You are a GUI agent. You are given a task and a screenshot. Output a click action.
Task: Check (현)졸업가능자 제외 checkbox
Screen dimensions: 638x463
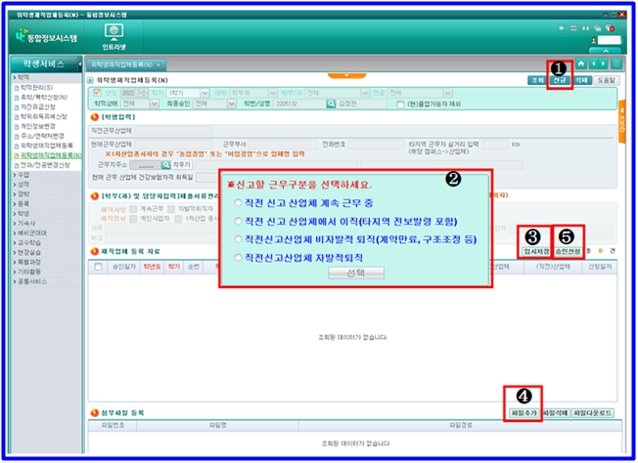400,105
